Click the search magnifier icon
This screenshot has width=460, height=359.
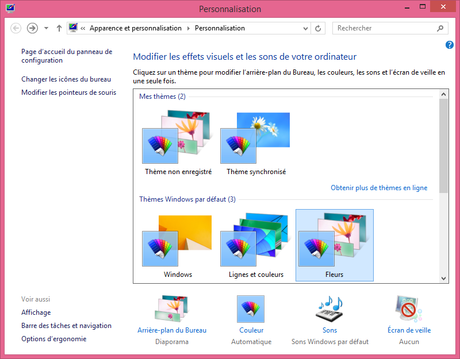point(440,28)
